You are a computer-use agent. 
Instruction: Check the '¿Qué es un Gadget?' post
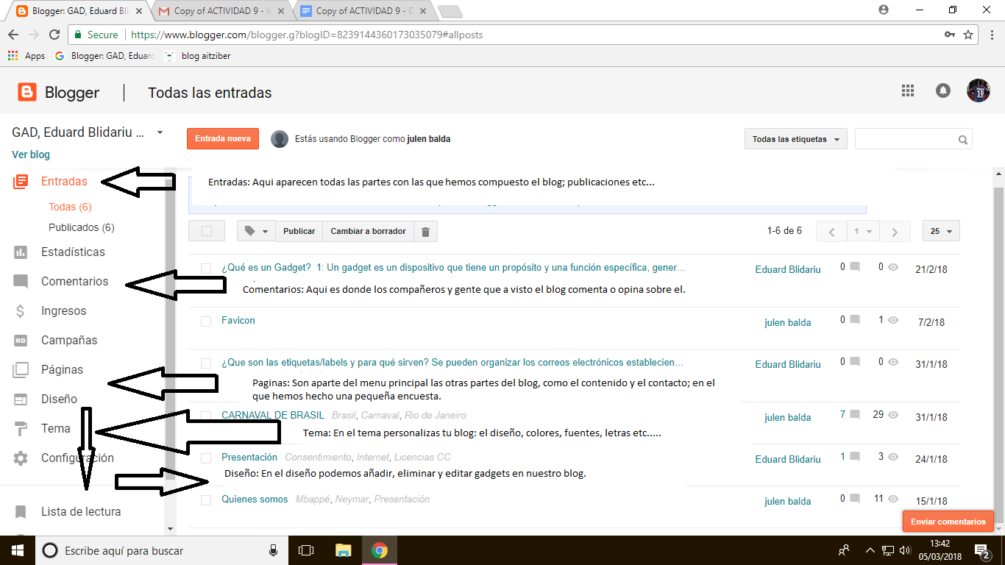click(206, 268)
